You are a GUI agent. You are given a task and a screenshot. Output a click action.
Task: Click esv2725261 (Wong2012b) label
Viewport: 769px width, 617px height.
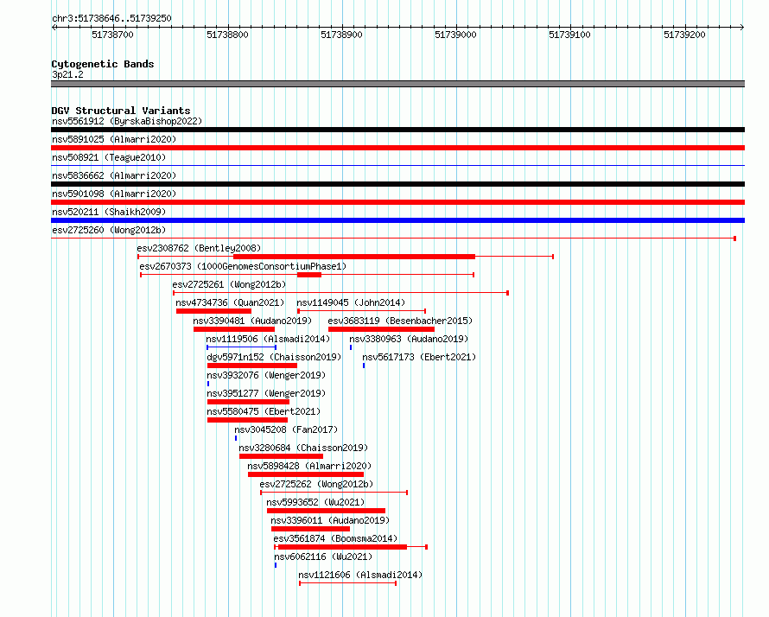(229, 284)
